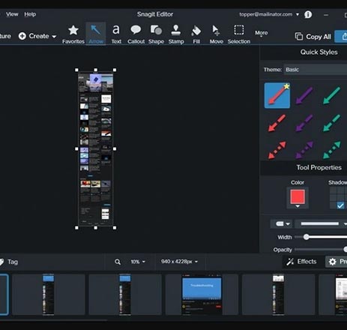The width and height of the screenshot is (347, 330).
Task: Select the Stamp tool
Action: (x=176, y=34)
